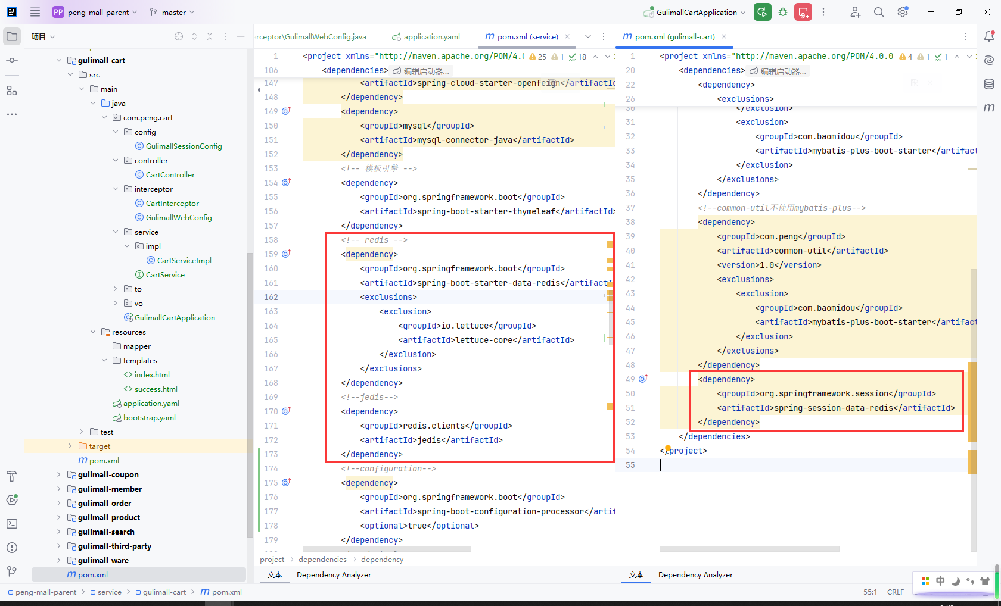1001x606 pixels.
Task: Open CartServiceImpl class
Action: coord(184,260)
